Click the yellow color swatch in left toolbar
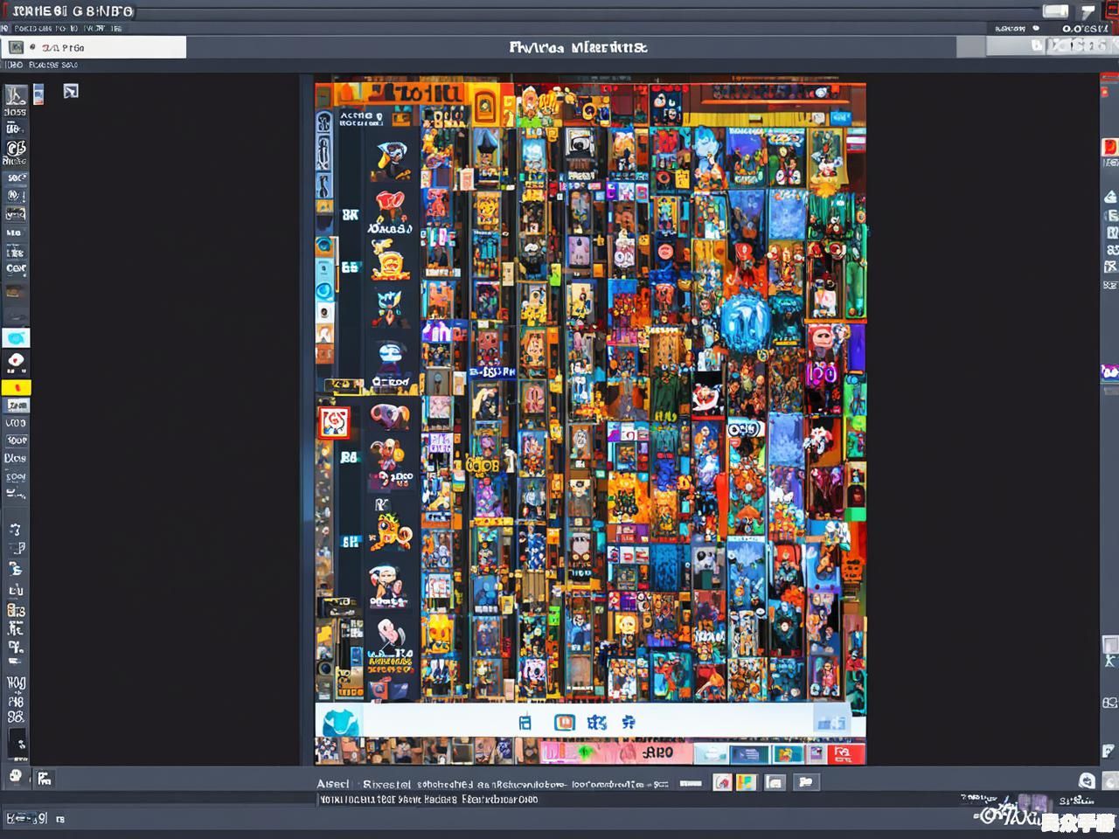 tap(16, 387)
